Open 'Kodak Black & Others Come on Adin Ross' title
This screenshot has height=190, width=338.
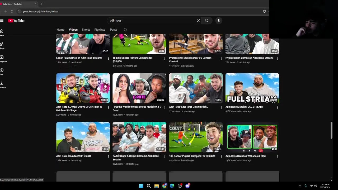pos(136,158)
